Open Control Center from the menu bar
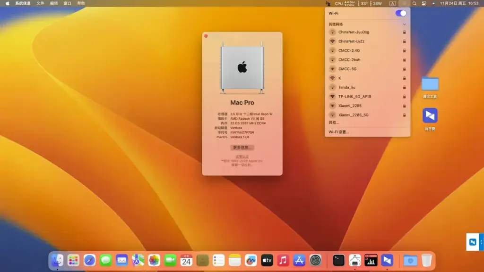This screenshot has height=272, width=484. (424, 3)
